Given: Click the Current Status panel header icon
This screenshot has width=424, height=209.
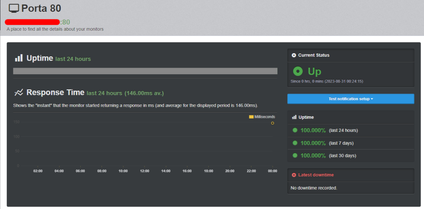Looking at the screenshot, I should click(294, 55).
